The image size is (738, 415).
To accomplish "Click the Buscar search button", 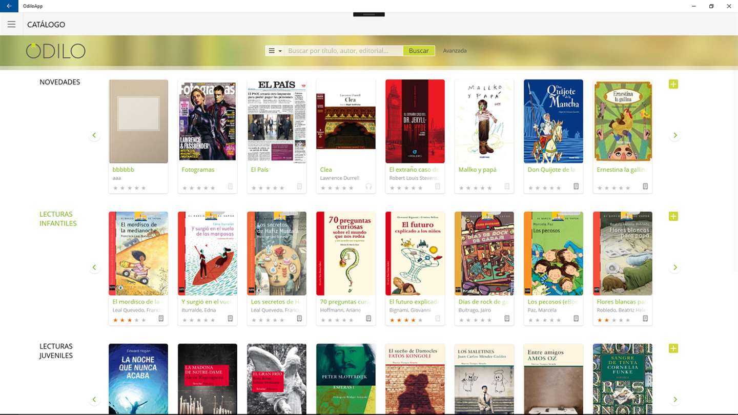I will click(x=419, y=51).
